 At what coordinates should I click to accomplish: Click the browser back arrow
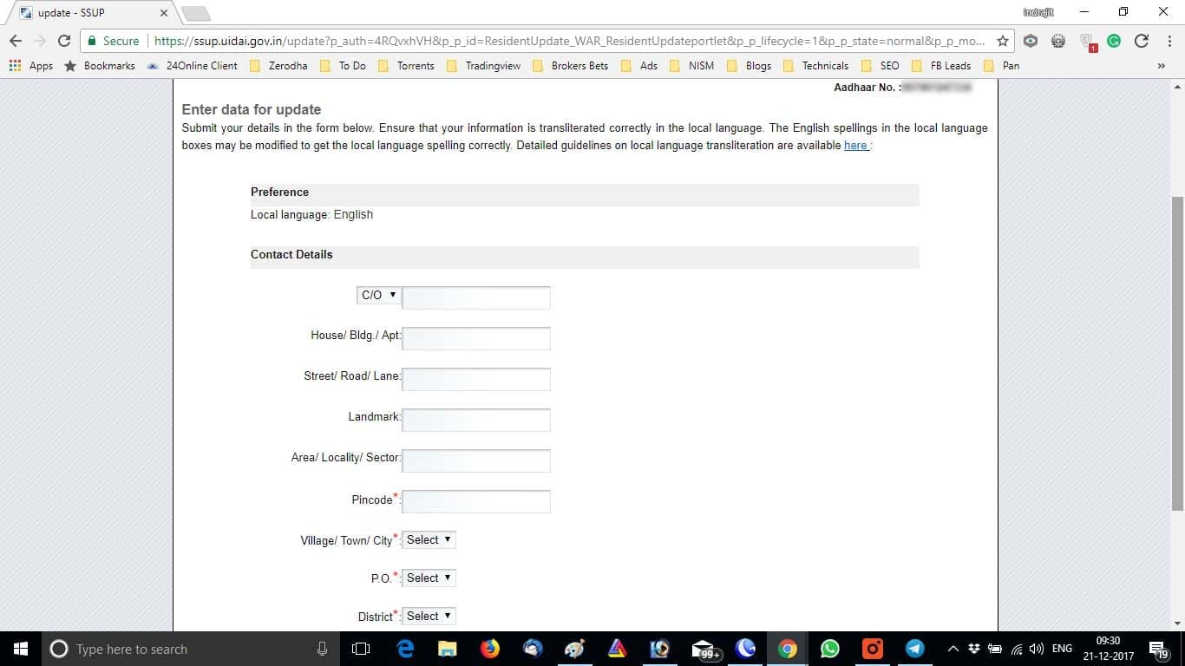point(15,40)
